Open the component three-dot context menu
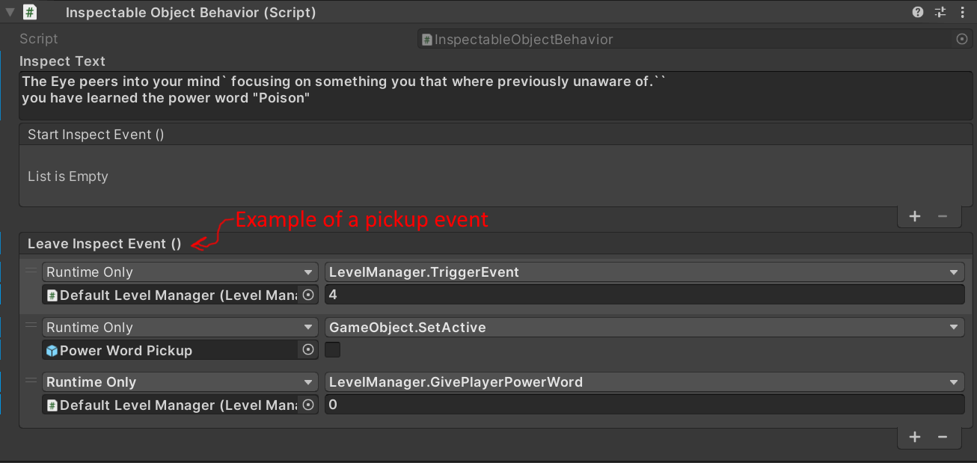The image size is (977, 463). pyautogui.click(x=963, y=12)
